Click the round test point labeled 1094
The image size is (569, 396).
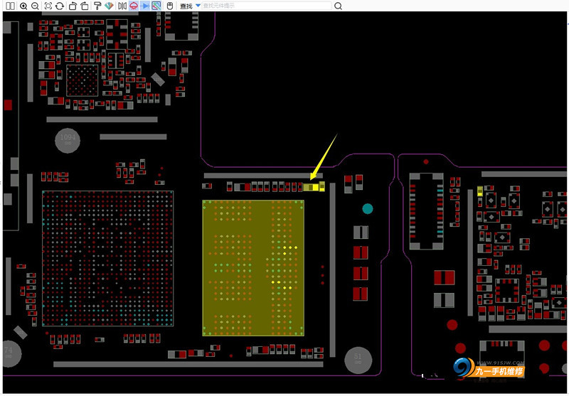click(x=68, y=140)
